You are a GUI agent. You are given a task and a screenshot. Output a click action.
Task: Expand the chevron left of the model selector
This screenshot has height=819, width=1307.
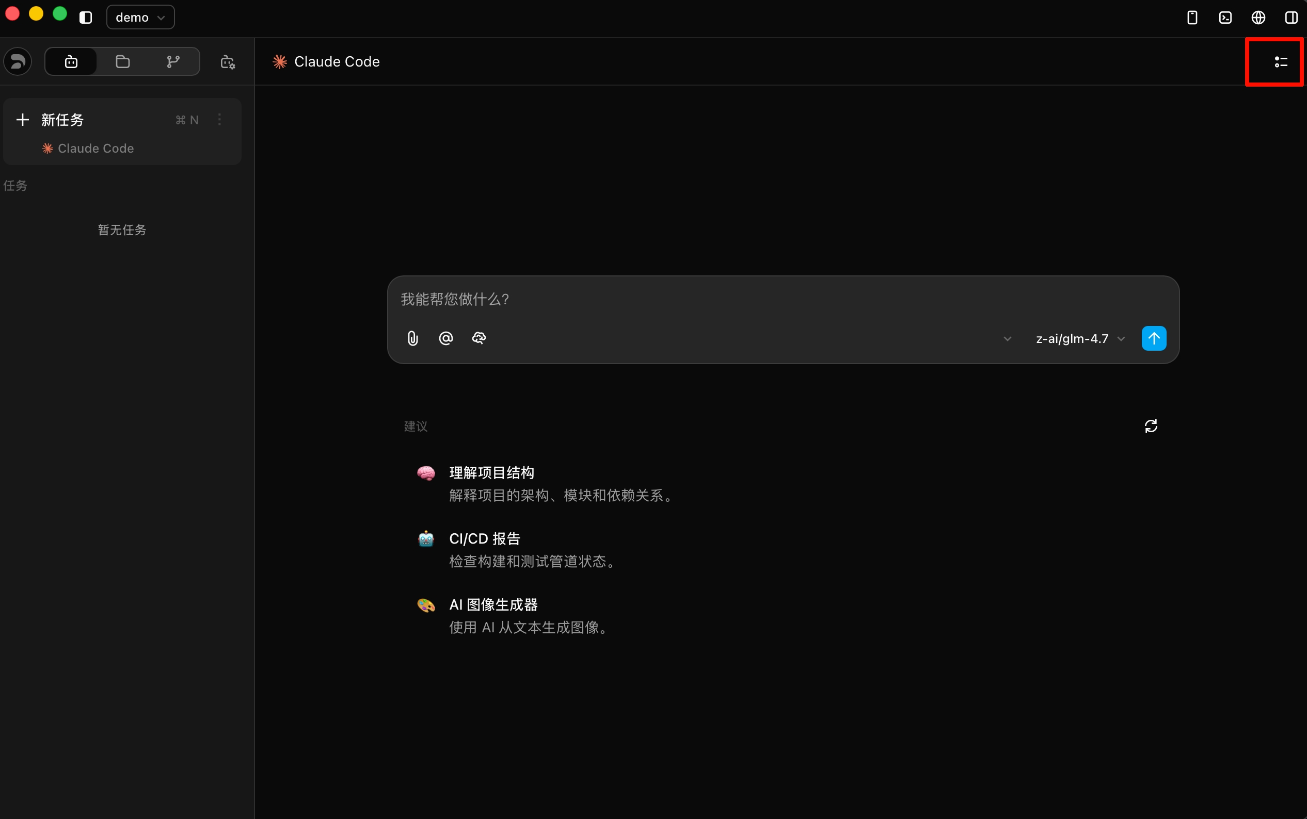pyautogui.click(x=1007, y=338)
